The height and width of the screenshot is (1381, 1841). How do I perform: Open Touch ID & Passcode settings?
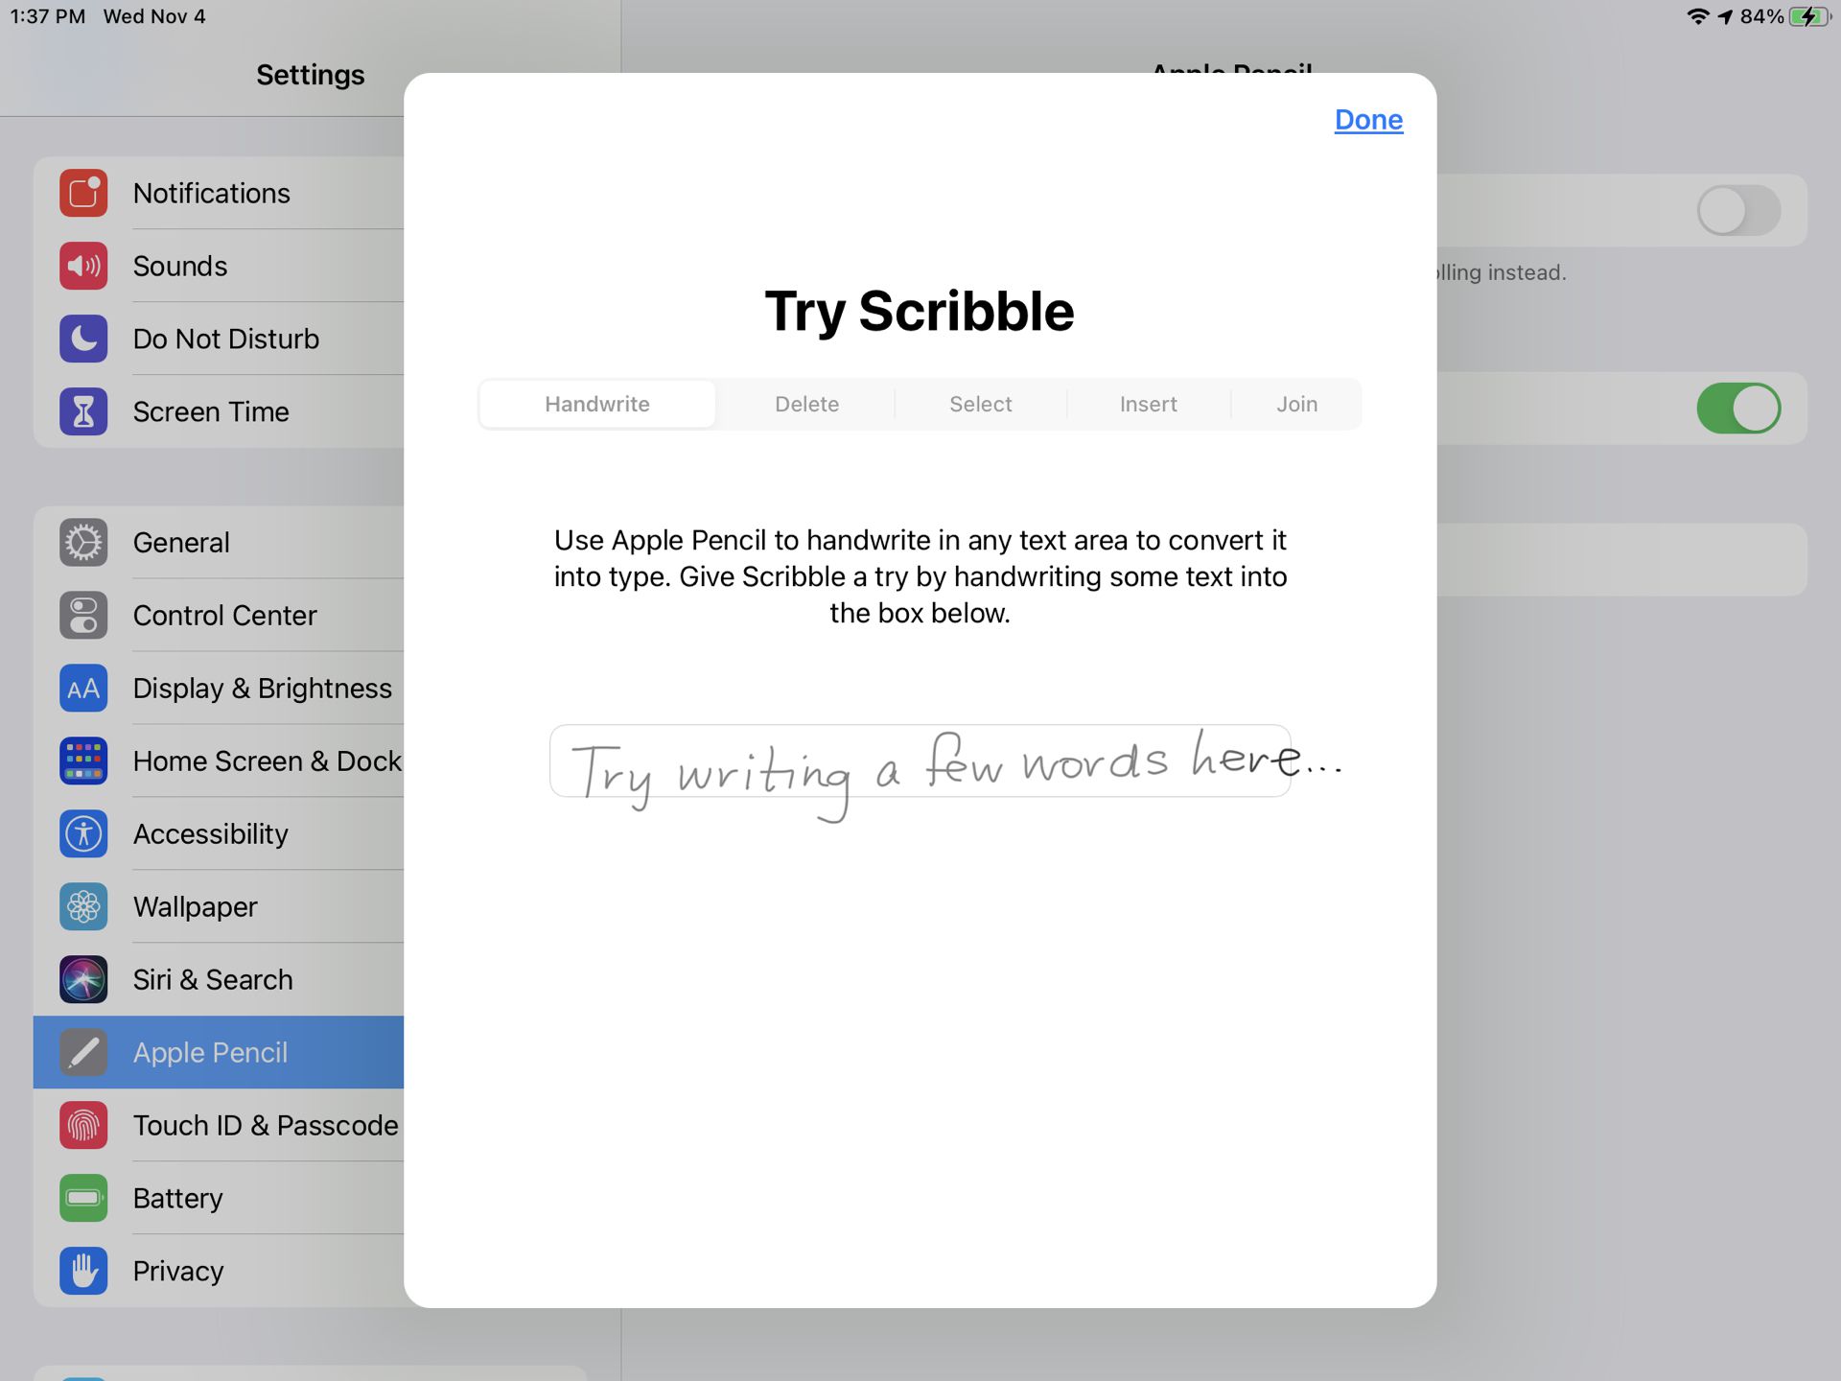click(219, 1125)
